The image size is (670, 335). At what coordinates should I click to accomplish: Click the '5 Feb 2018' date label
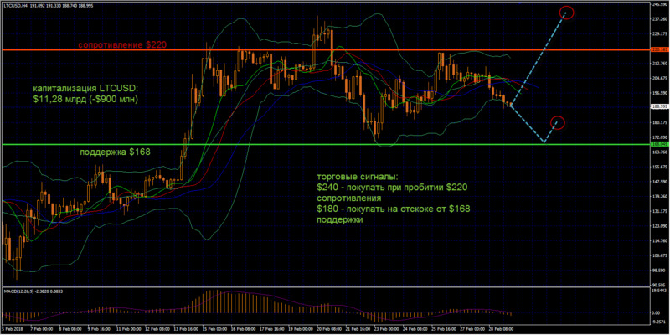coord(11,331)
